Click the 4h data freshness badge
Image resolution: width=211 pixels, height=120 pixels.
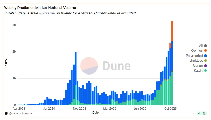201,113
